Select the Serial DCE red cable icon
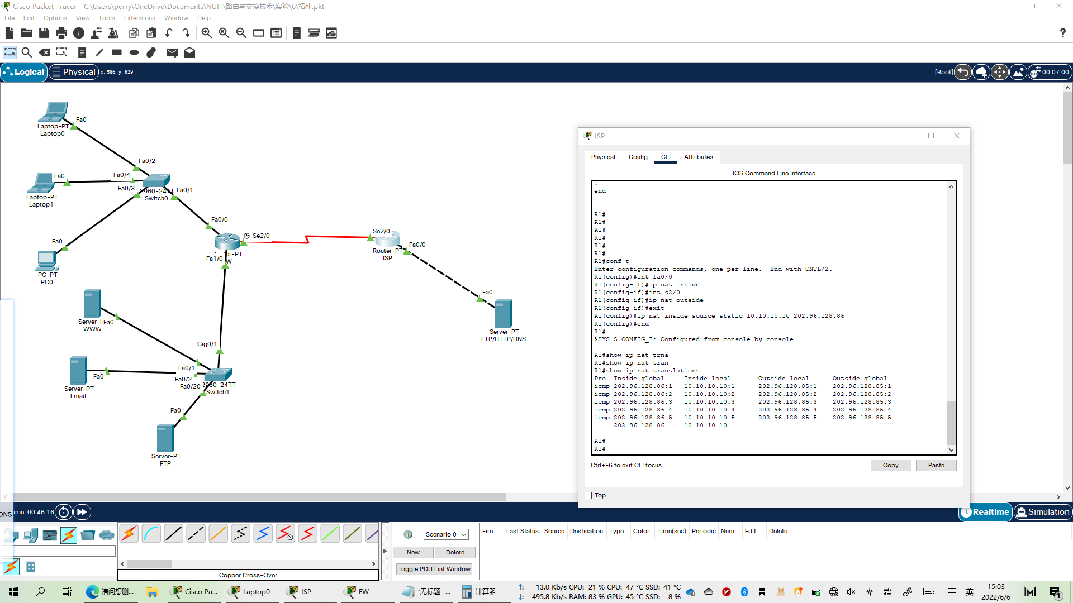The width and height of the screenshot is (1073, 603). (x=285, y=534)
